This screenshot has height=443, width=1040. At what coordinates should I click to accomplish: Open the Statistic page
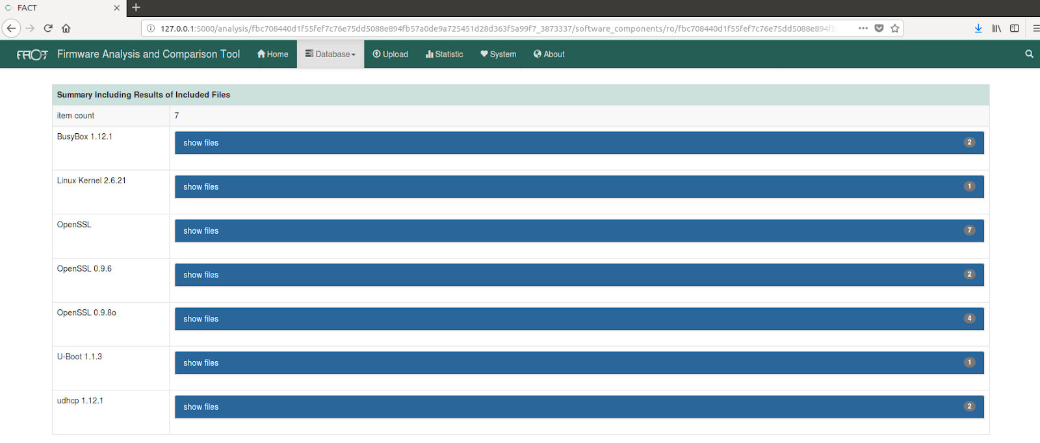click(x=445, y=54)
